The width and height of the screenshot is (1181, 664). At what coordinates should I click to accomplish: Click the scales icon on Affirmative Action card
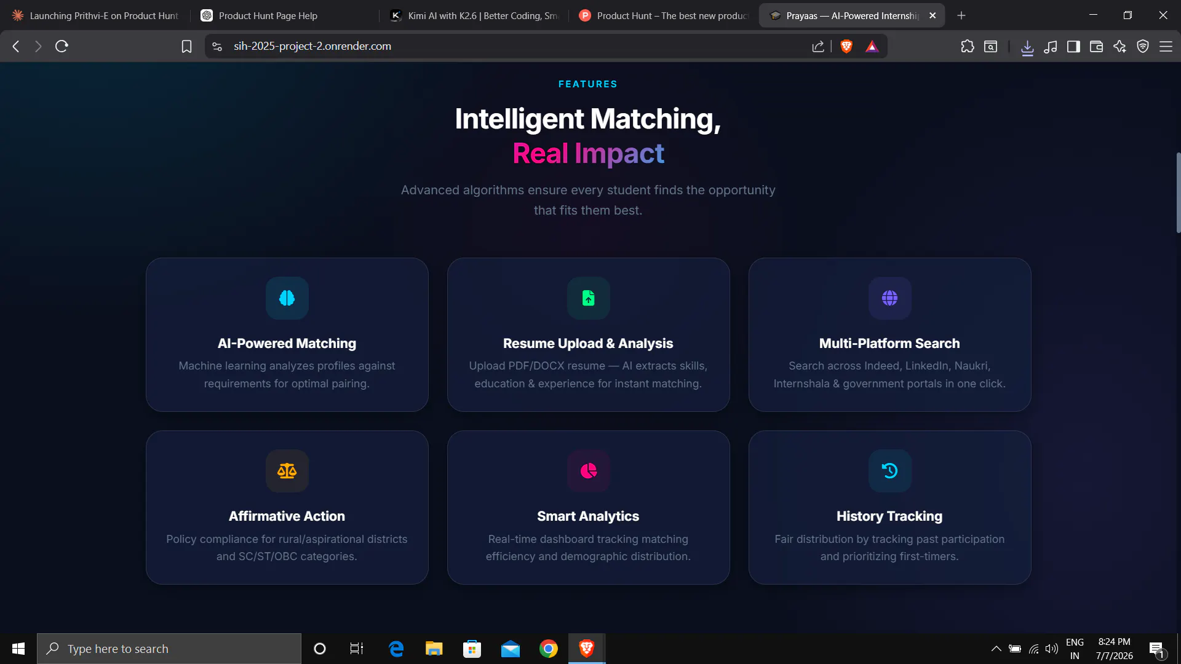coord(287,471)
